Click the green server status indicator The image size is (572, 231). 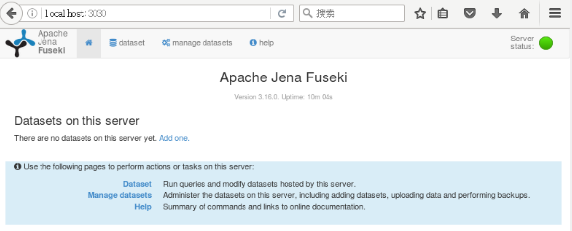coord(546,43)
